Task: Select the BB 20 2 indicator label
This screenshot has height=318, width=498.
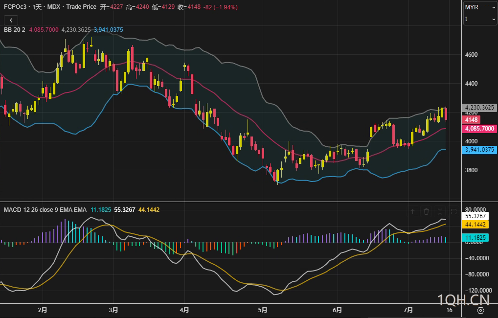Action: (x=15, y=30)
